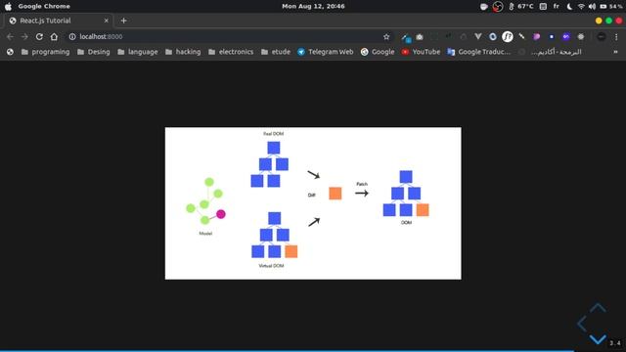Open the hacking bookmarks folder
Viewport: 626px width, 352px height.
[x=183, y=52]
